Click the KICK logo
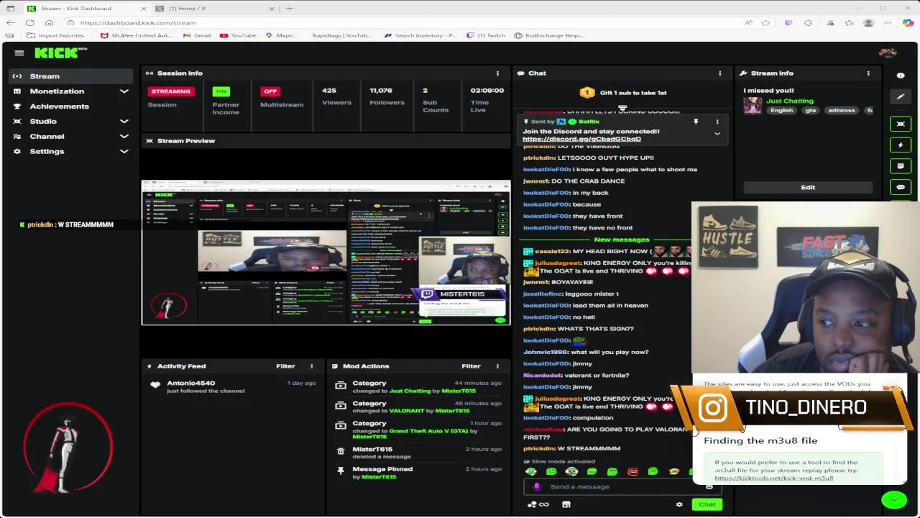 60,53
